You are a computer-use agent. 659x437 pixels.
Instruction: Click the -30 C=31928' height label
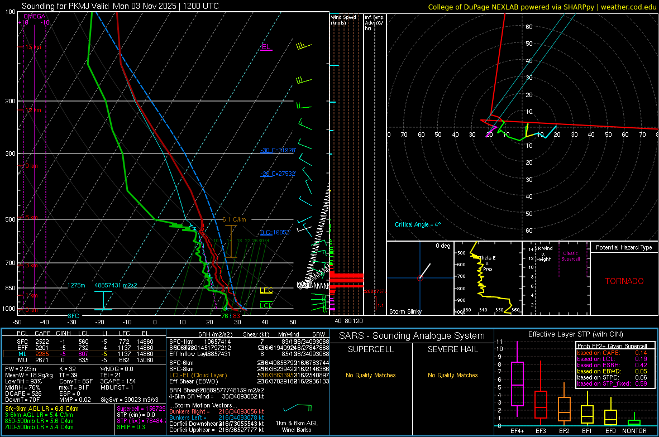(278, 150)
